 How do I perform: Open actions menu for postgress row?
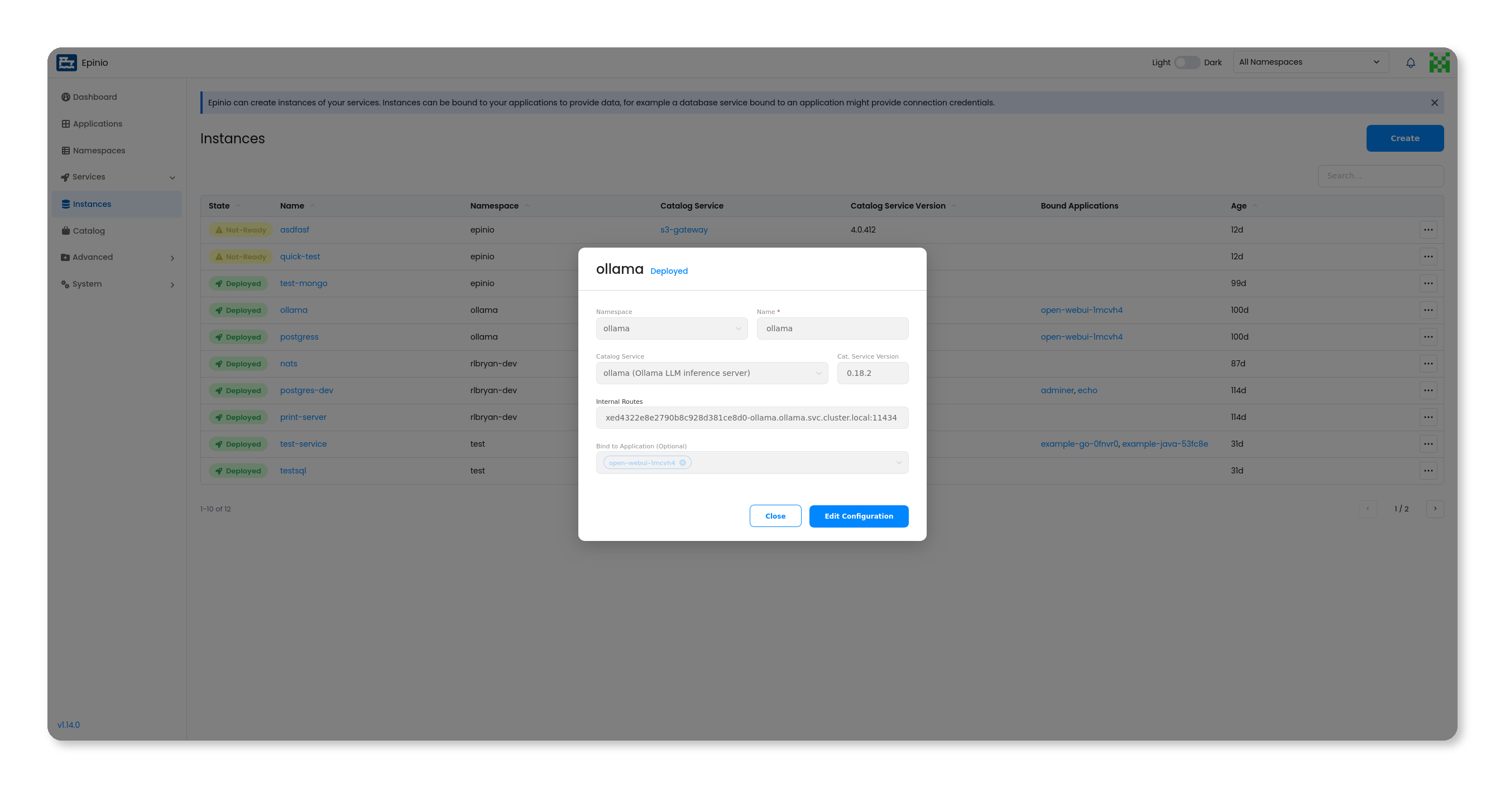pos(1428,337)
